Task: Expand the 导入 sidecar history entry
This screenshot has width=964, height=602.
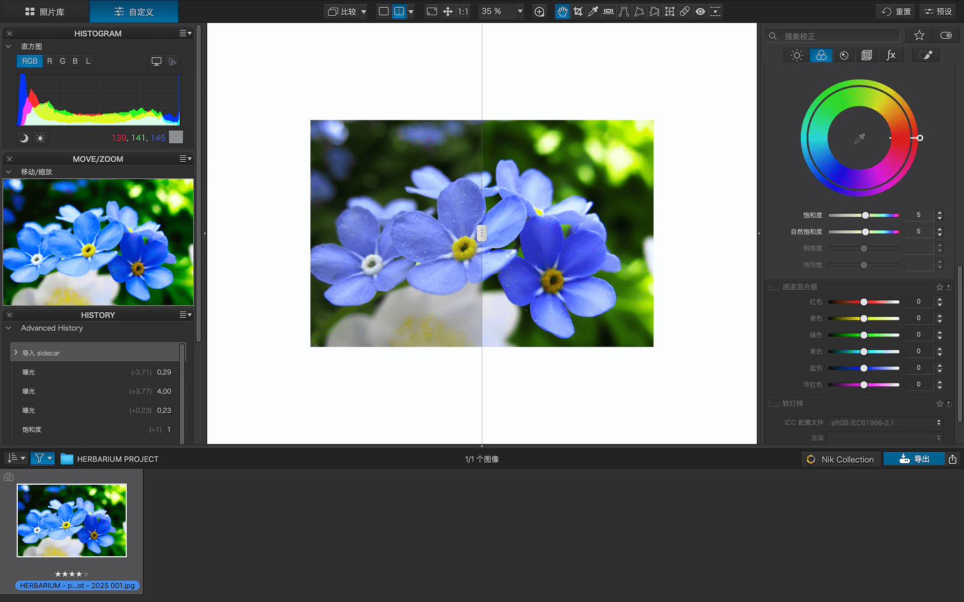Action: (16, 352)
